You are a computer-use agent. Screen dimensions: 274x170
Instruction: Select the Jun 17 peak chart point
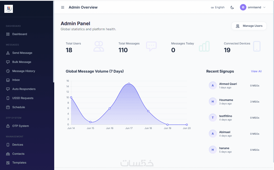point(129,84)
